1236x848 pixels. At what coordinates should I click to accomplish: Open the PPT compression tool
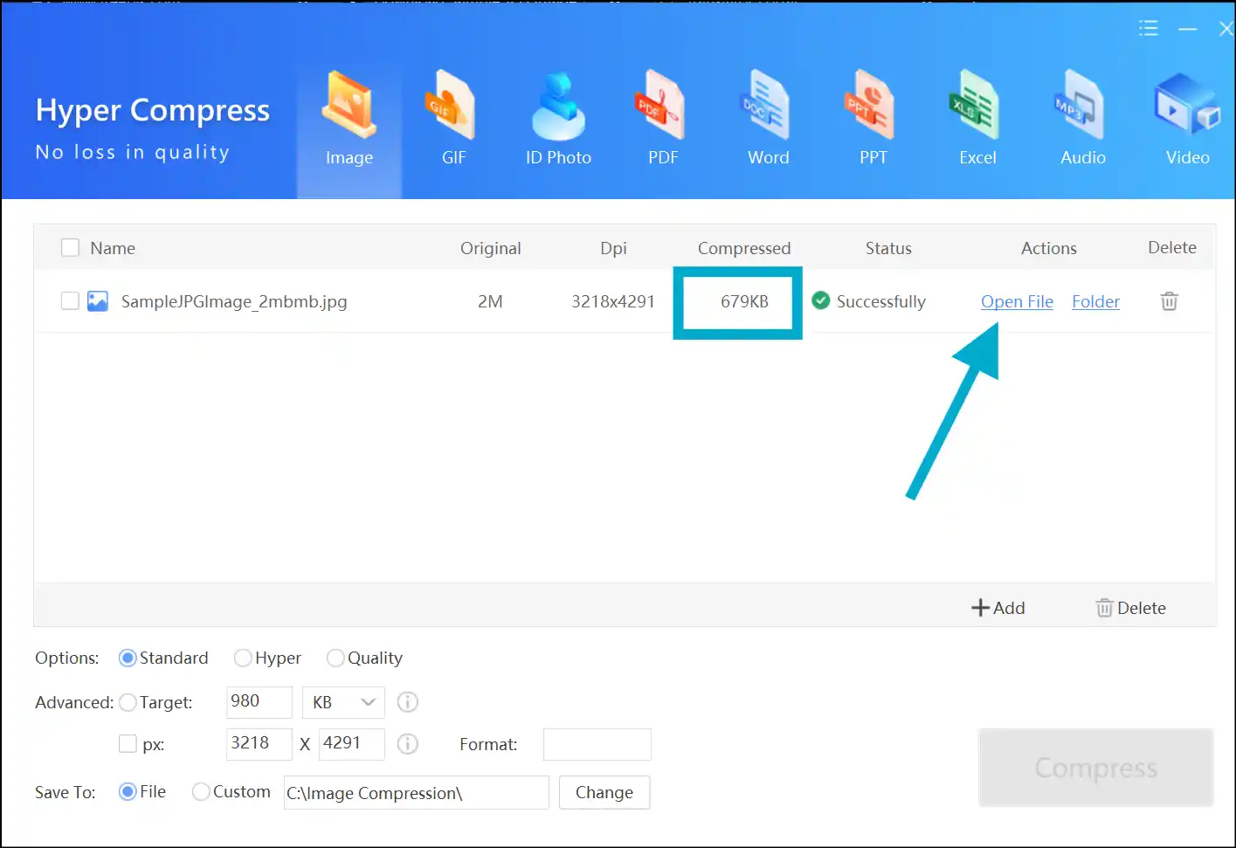(873, 119)
